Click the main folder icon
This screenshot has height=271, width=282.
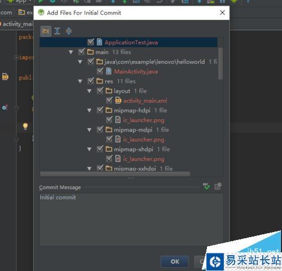coord(90,52)
